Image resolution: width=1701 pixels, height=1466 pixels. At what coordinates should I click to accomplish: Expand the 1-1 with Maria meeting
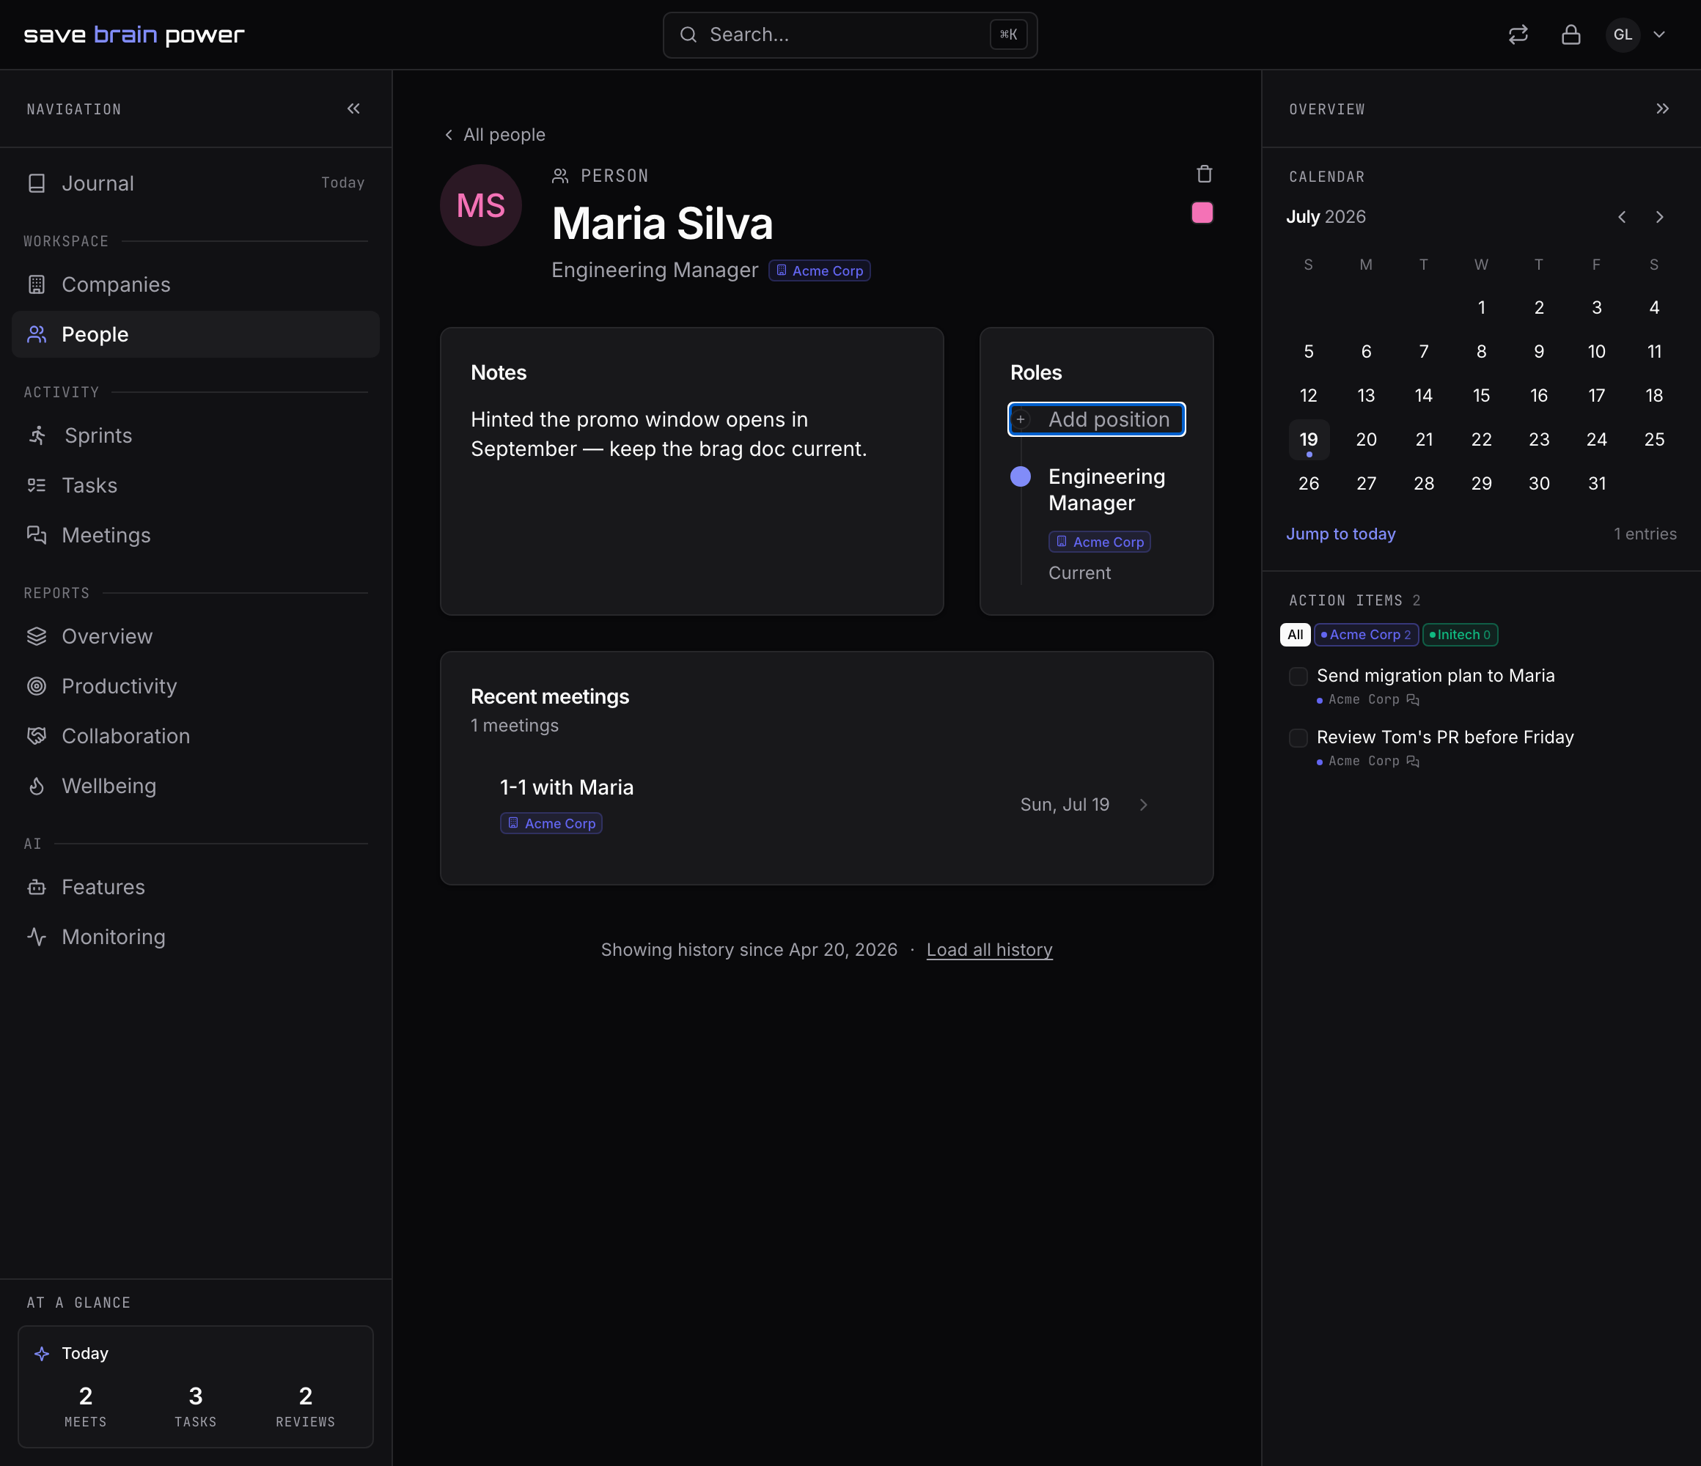tap(1144, 804)
